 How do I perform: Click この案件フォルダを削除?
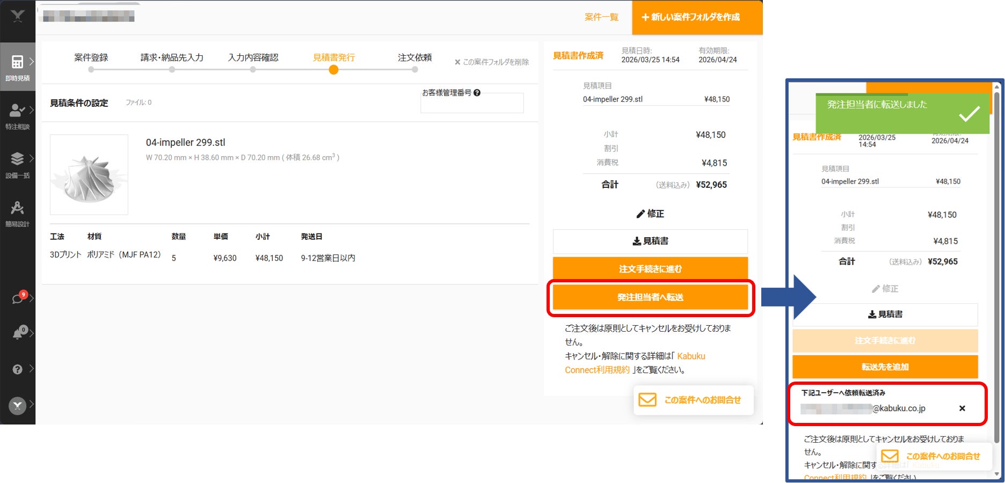pyautogui.click(x=492, y=62)
